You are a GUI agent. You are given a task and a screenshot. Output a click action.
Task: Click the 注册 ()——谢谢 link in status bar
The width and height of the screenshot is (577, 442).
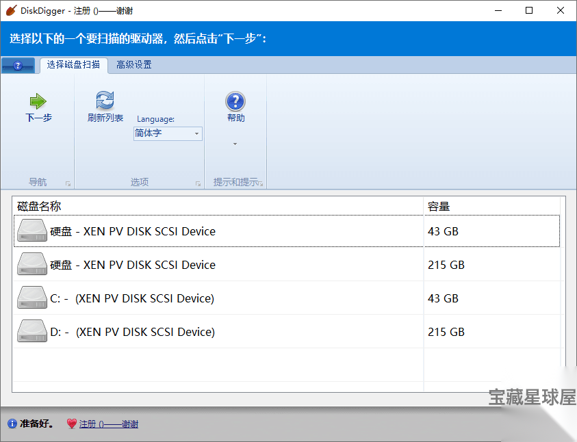tap(109, 424)
